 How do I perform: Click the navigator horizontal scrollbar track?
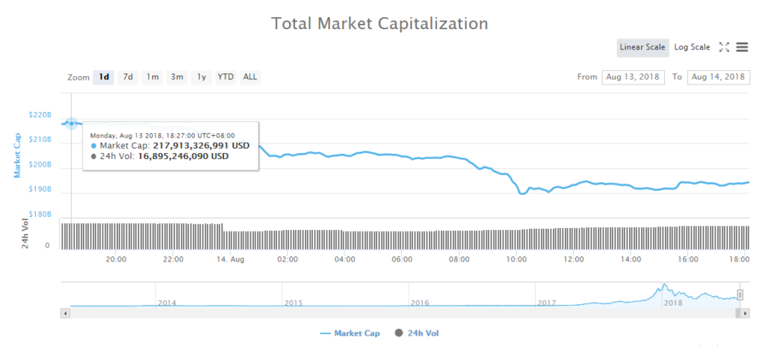[x=374, y=314]
